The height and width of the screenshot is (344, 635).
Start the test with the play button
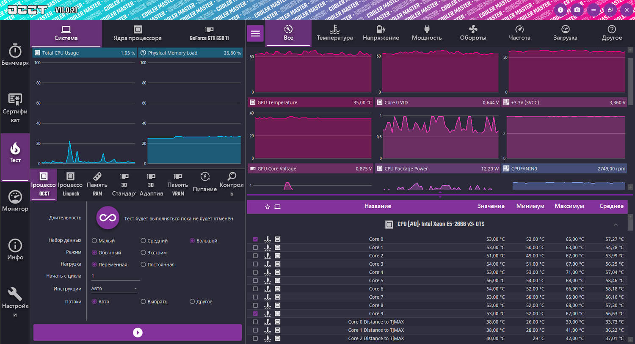coord(138,333)
